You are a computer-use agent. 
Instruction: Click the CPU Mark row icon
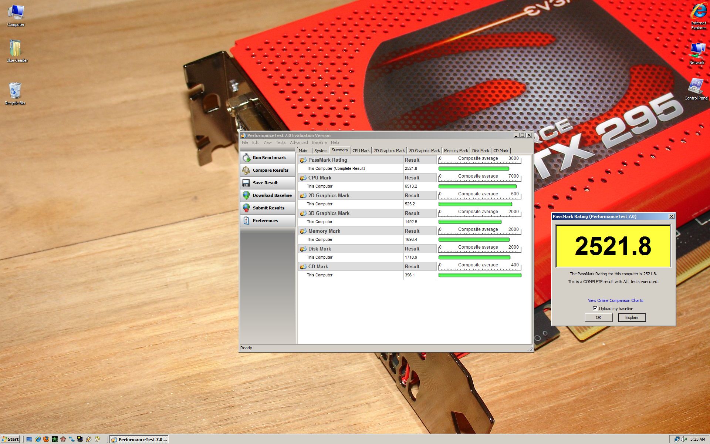303,178
